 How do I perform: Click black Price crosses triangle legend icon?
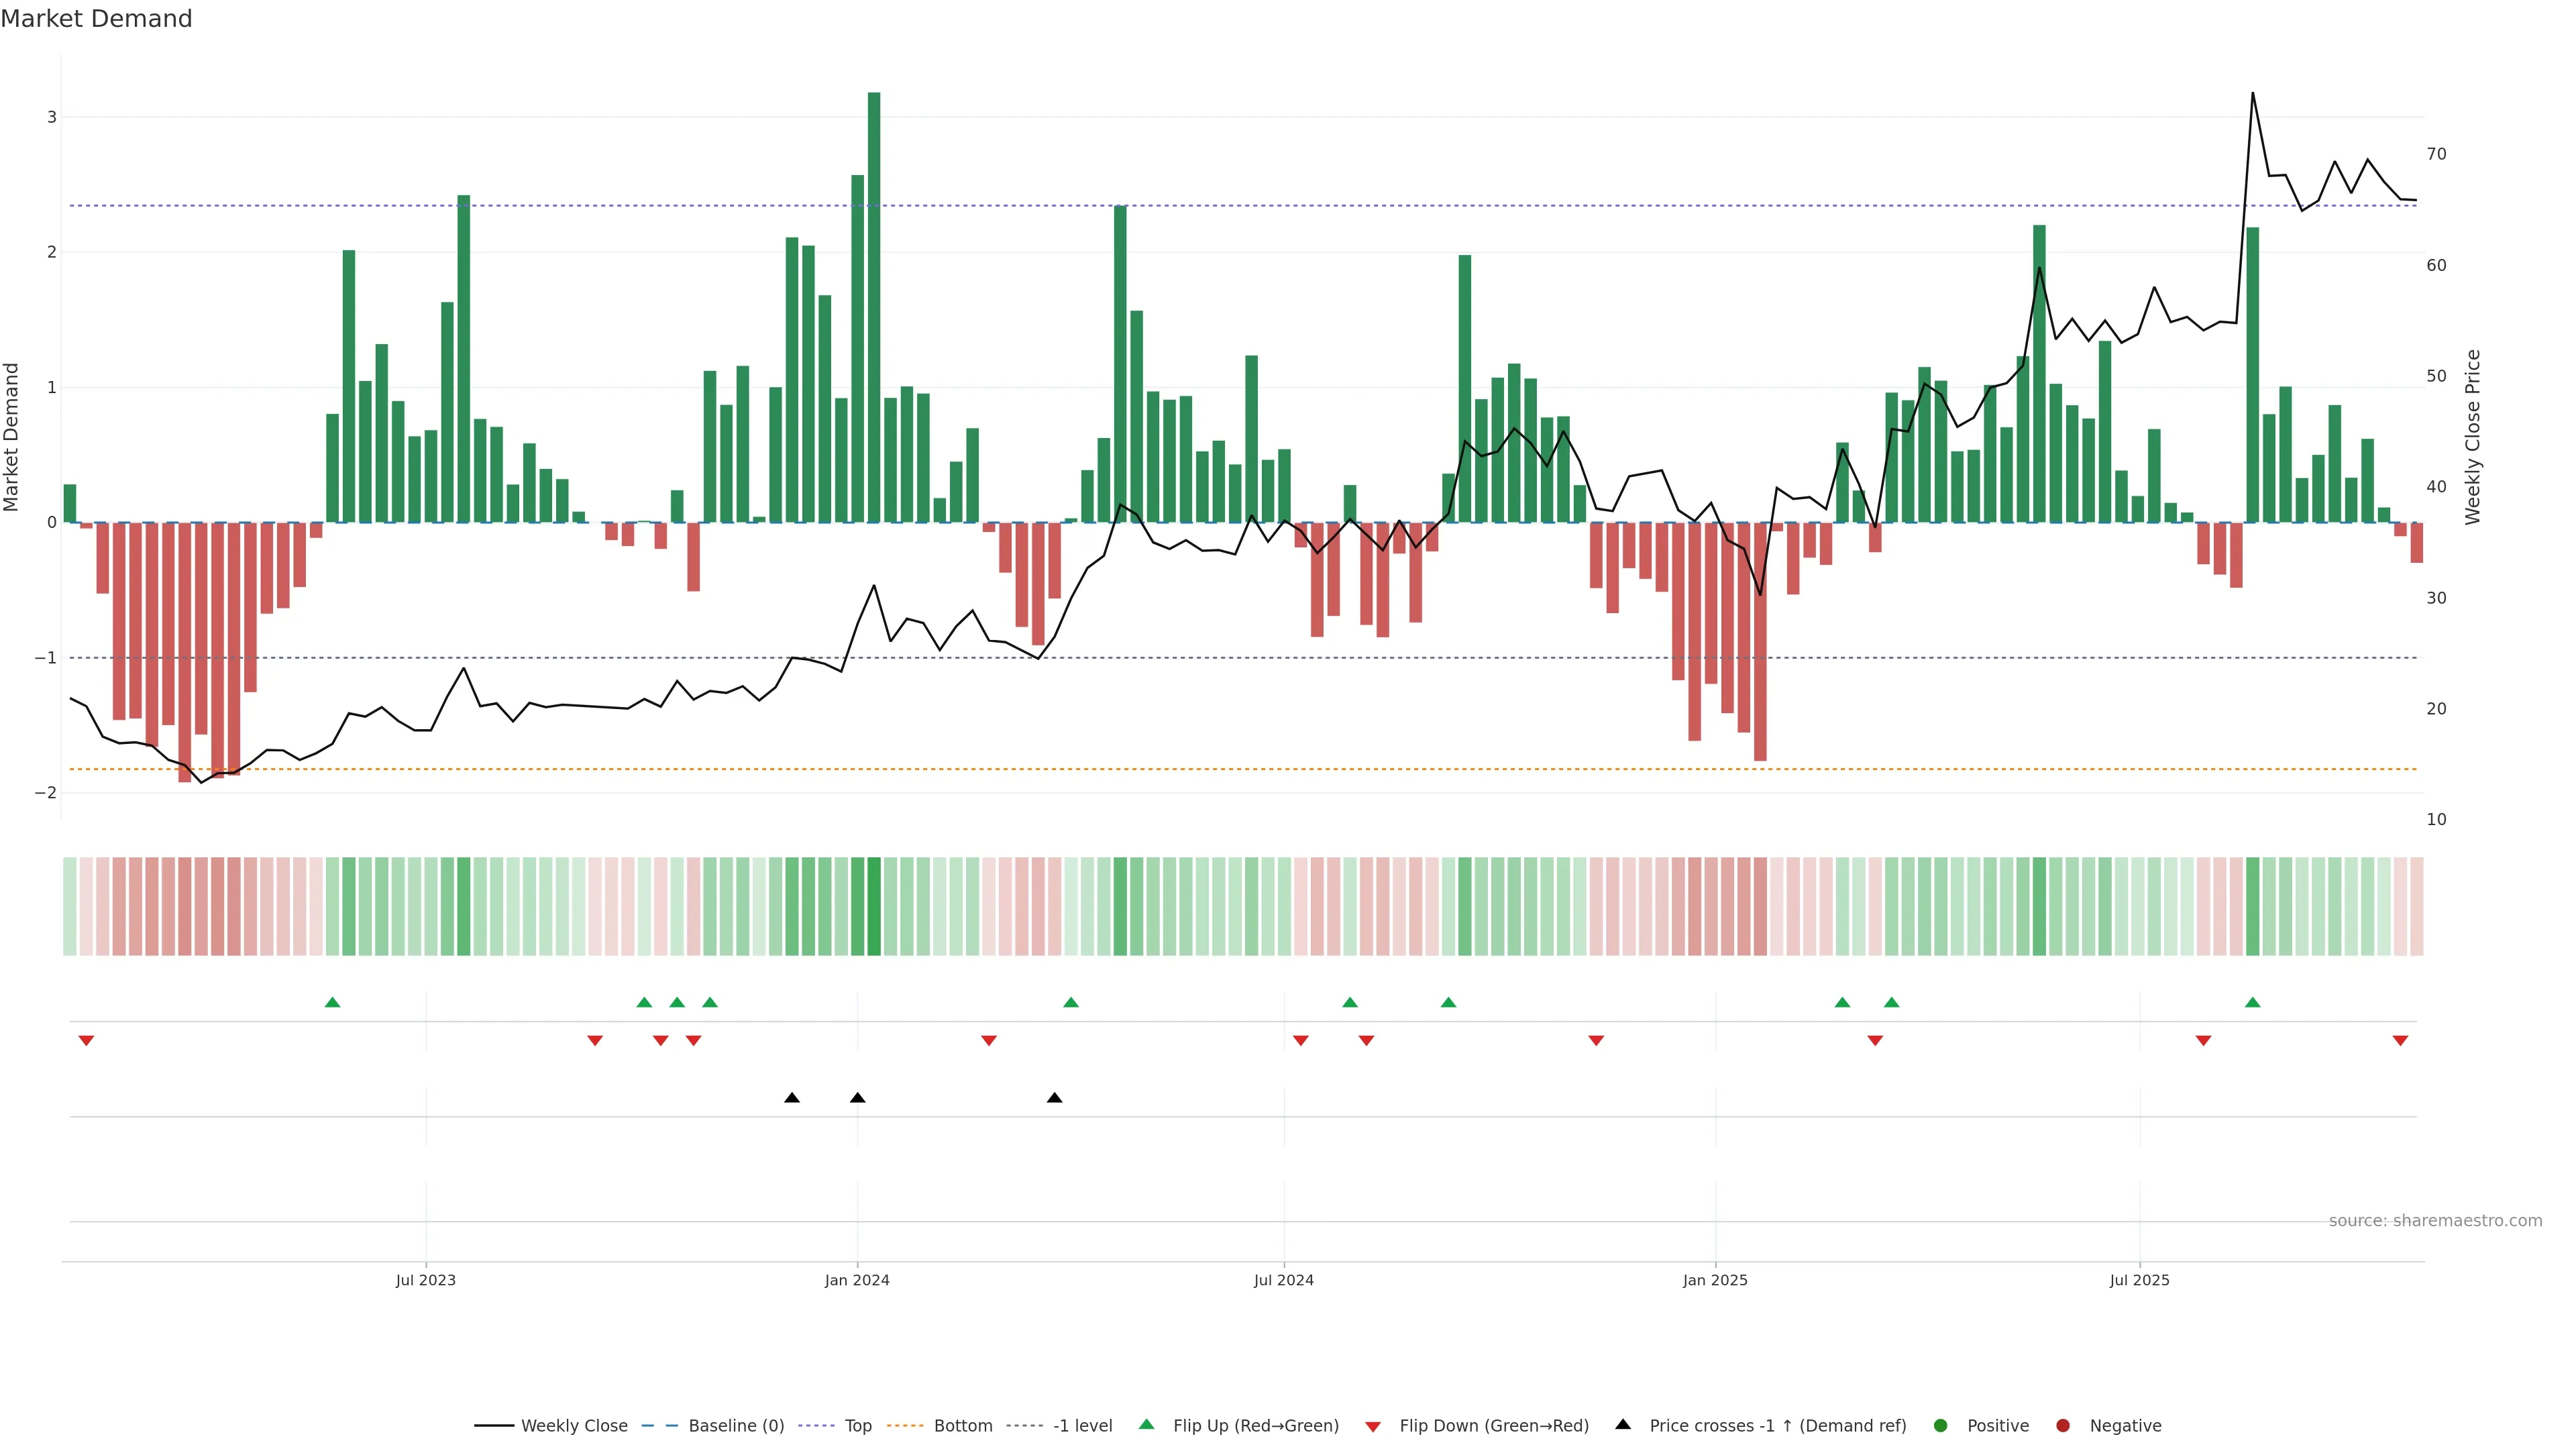click(1622, 1424)
